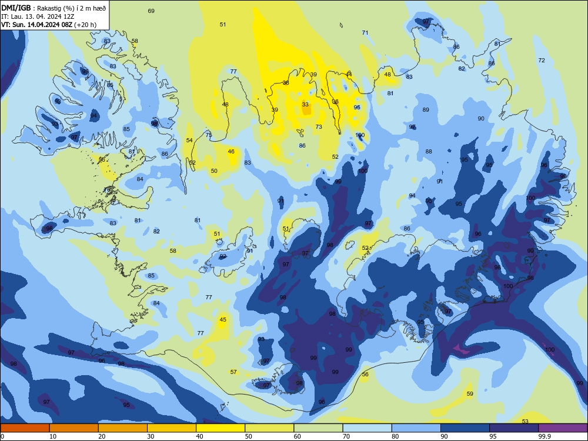Click the legend label '10'
The image size is (588, 441).
coord(53,436)
